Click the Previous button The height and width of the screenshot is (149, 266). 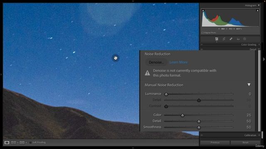click(215, 142)
